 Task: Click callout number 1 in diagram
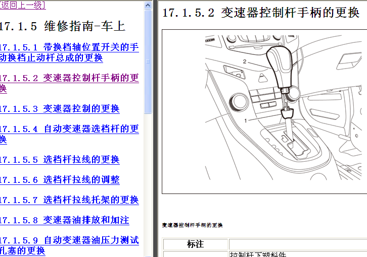pos(246,120)
